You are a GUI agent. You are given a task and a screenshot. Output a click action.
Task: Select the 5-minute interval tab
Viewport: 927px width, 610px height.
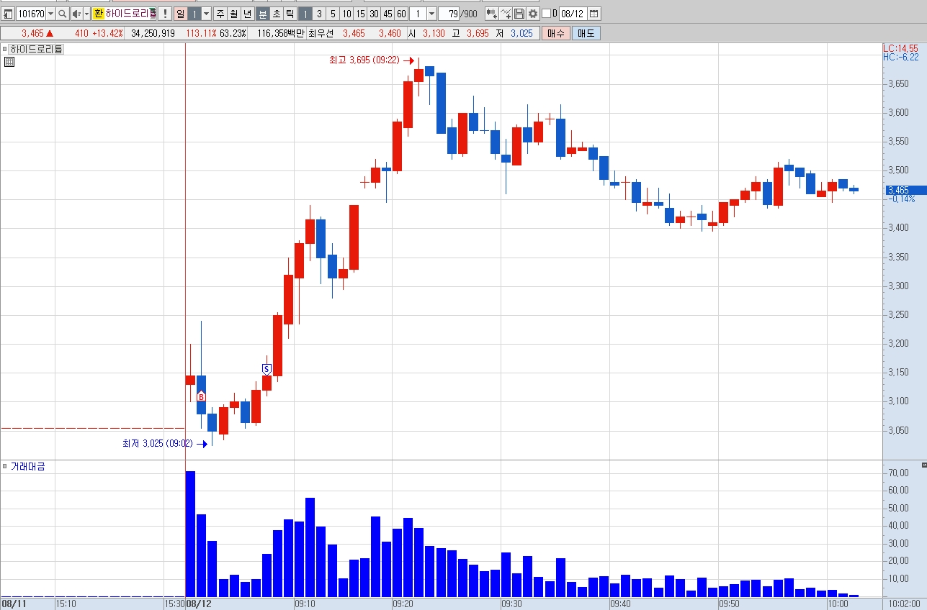coord(332,14)
